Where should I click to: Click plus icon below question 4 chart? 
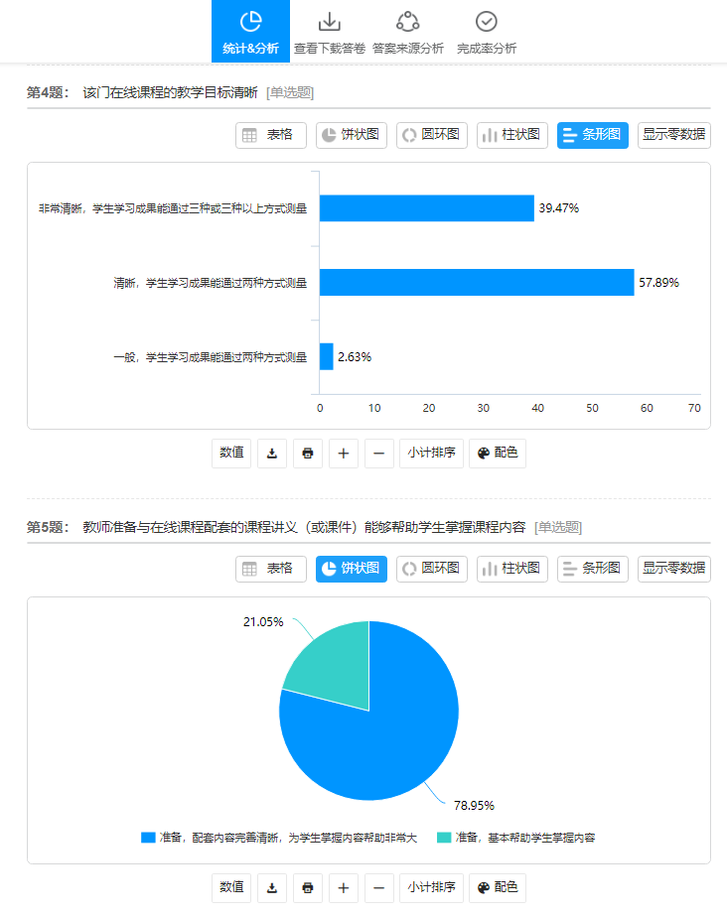344,453
